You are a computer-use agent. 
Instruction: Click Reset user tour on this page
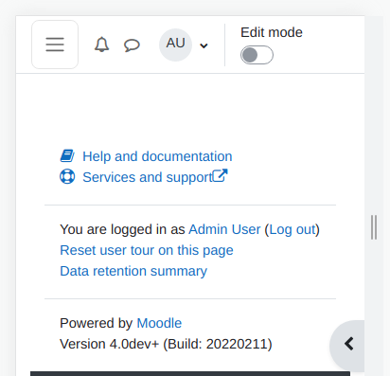coord(147,250)
